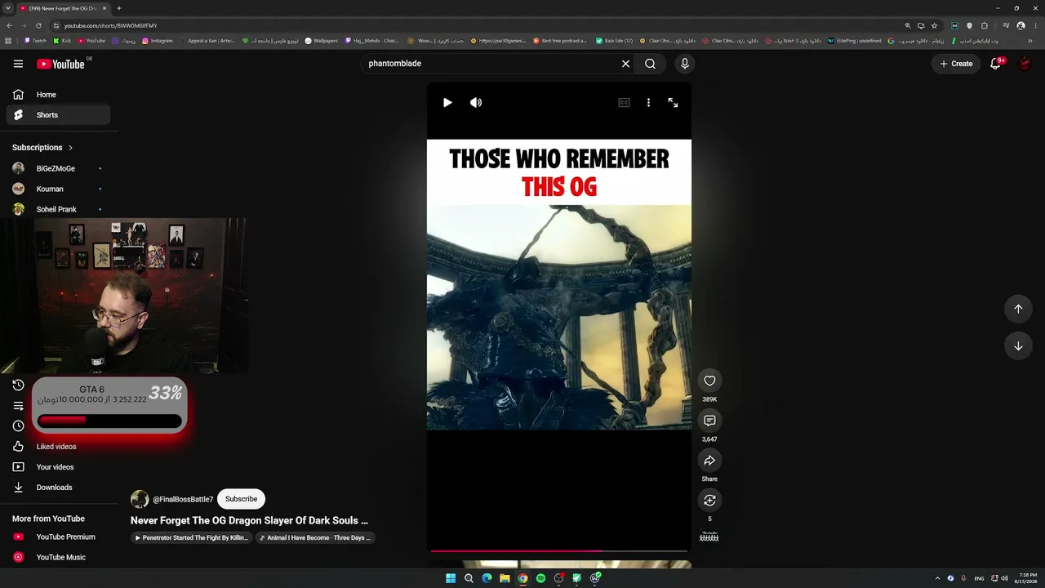The height and width of the screenshot is (588, 1045).
Task: Bookmark this page with the star
Action: (935, 25)
